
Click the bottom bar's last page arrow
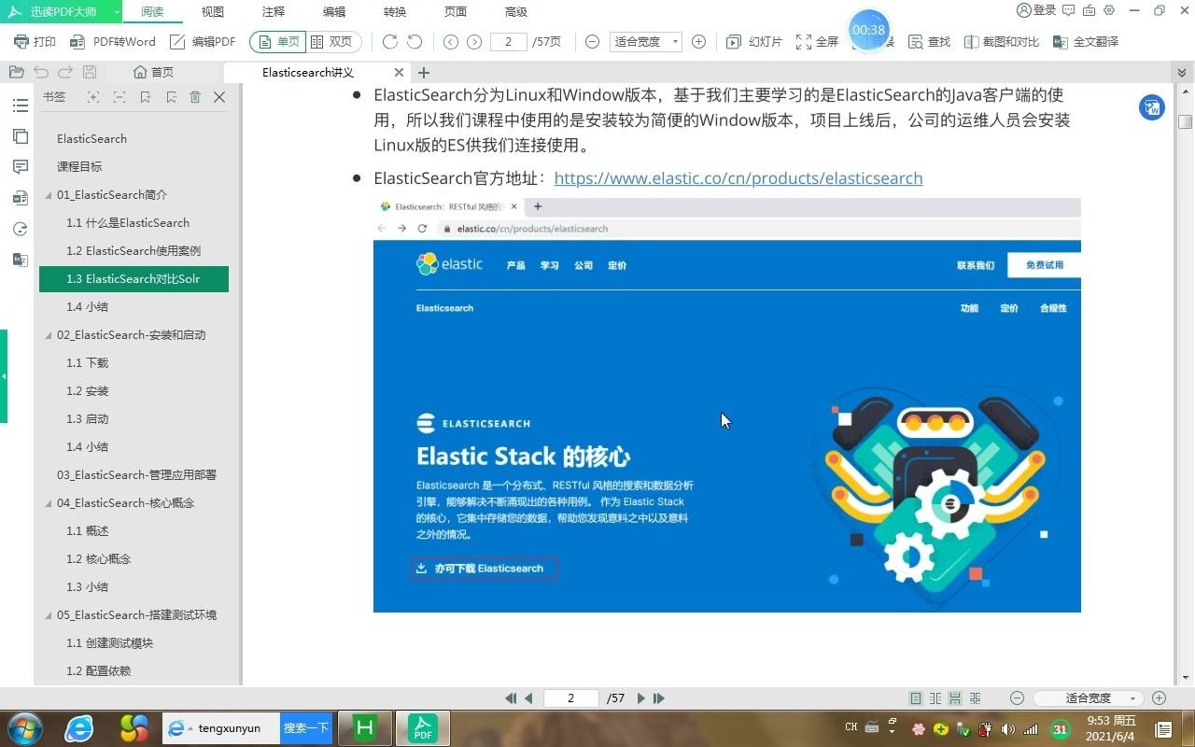pos(659,698)
